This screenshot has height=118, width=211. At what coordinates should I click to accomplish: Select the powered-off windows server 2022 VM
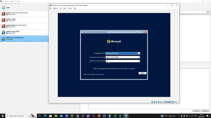[x=24, y=32]
